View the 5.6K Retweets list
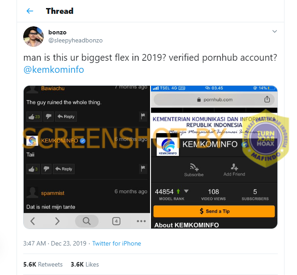Viewport: 297px width, 275px height. point(43,264)
